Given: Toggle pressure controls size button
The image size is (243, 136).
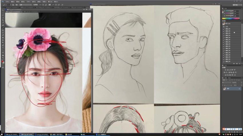Looking at the screenshot, I should [62, 5].
